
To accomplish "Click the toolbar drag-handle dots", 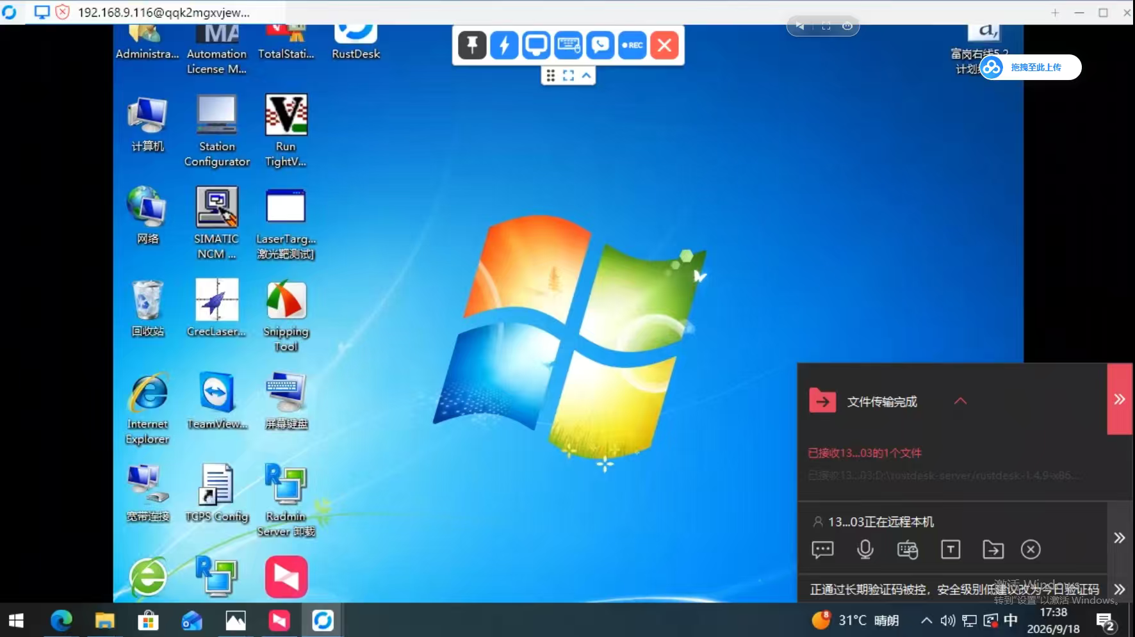I will coord(550,76).
